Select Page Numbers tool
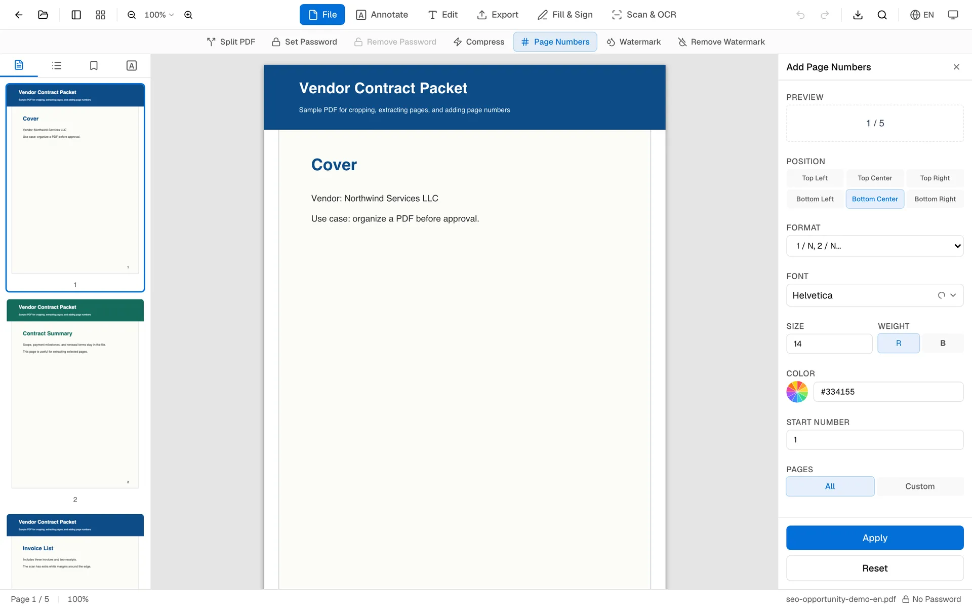The width and height of the screenshot is (972, 608). (555, 42)
